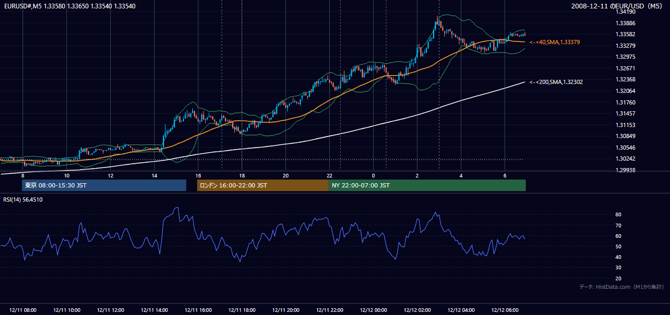Viewport: 670px width, 315px height.
Task: Click price level 1.33886 on axis
Action: tap(625, 23)
